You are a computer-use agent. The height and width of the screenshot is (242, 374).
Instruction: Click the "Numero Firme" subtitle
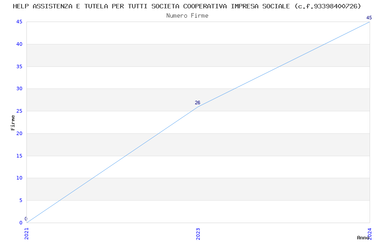coord(187,16)
